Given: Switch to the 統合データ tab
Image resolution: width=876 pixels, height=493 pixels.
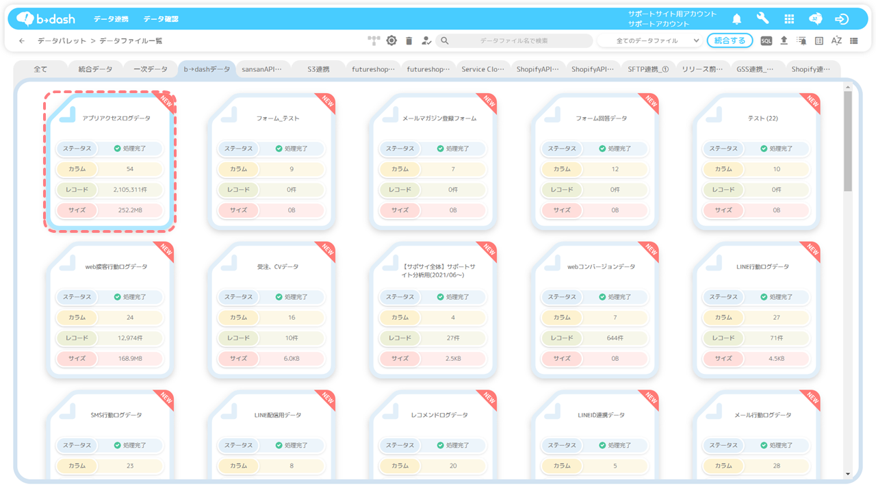Looking at the screenshot, I should tap(95, 69).
